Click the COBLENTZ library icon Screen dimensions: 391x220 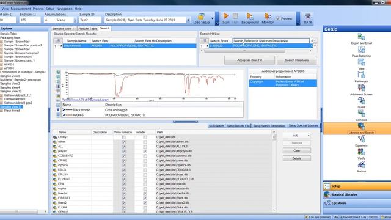pyautogui.click(x=55, y=156)
